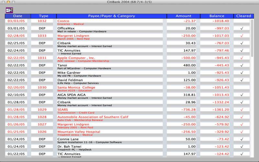Click the vertical scrollbar thumb in the register
Viewport: 259px width, 162px height.
click(252, 38)
